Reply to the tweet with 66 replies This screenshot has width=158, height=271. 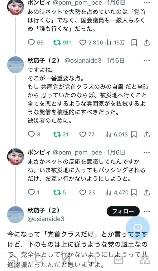pos(31,42)
